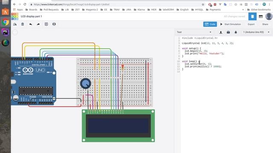Open the MYSQL bookmark folder
This screenshot has width=273, height=153.
(x=197, y=10)
